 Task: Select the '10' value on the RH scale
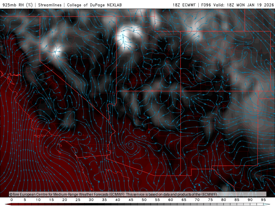[x=38, y=200]
